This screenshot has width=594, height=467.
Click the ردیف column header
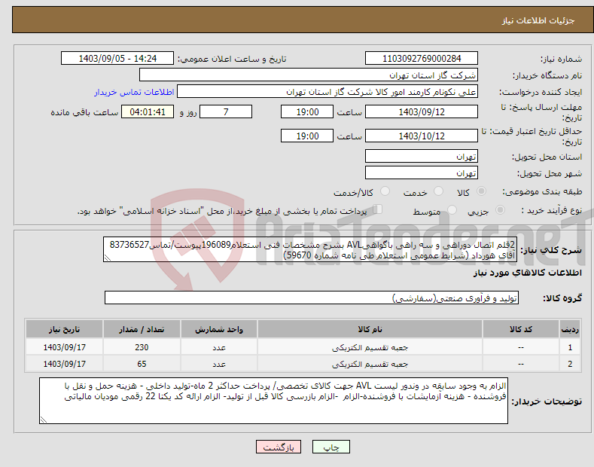click(x=570, y=329)
